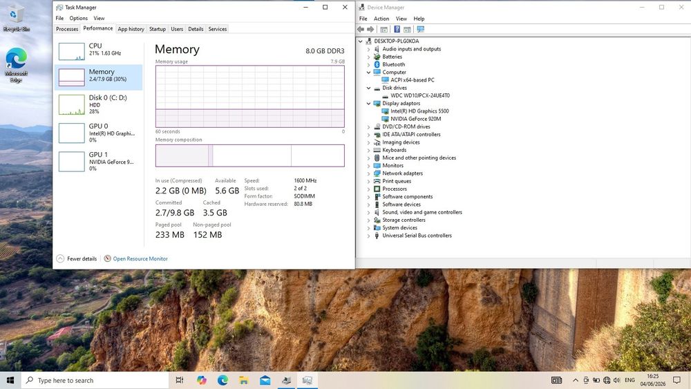
Task: Click the blue Help icon in Device Manager toolbar
Action: (x=397, y=29)
